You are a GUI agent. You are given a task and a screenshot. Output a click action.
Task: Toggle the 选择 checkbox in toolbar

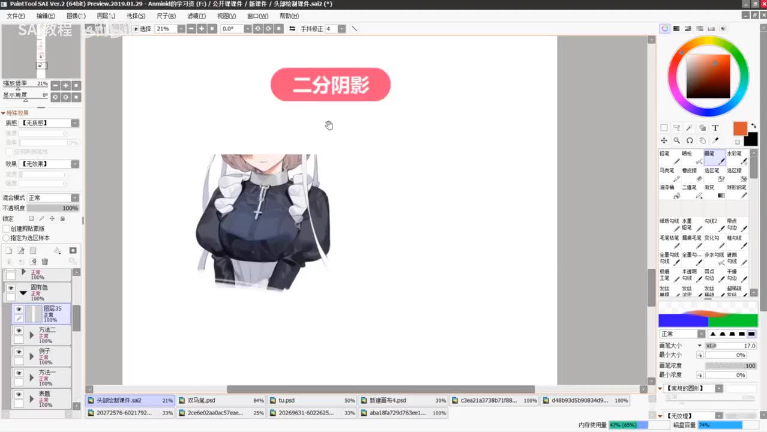coord(136,29)
